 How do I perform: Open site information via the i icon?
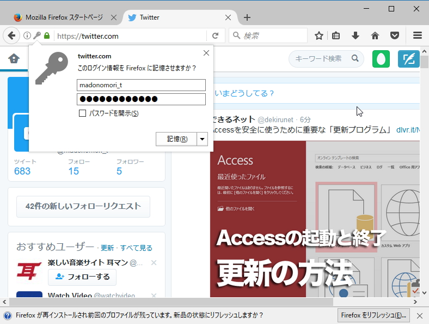[x=27, y=35]
